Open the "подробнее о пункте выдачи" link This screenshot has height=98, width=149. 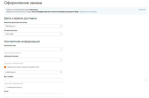point(88,12)
